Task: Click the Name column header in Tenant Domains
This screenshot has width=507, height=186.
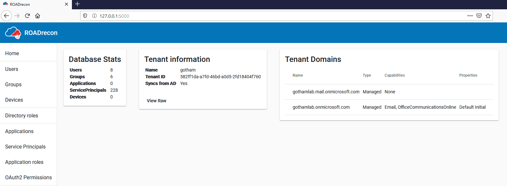Action: click(298, 75)
